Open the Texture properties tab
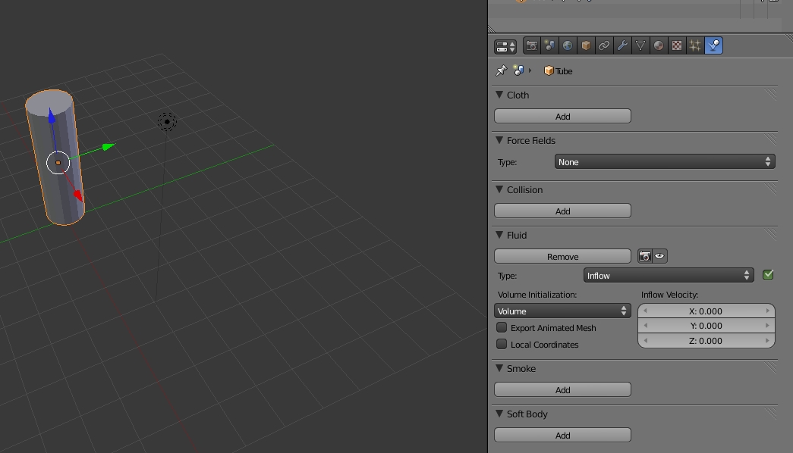Viewport: 793px width, 453px height. click(677, 46)
